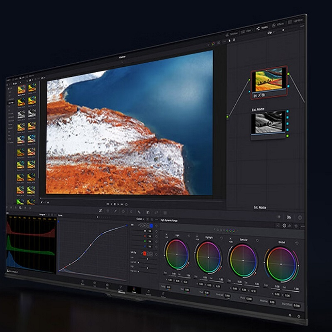Click the colorful viewer mode icon

tap(213, 44)
